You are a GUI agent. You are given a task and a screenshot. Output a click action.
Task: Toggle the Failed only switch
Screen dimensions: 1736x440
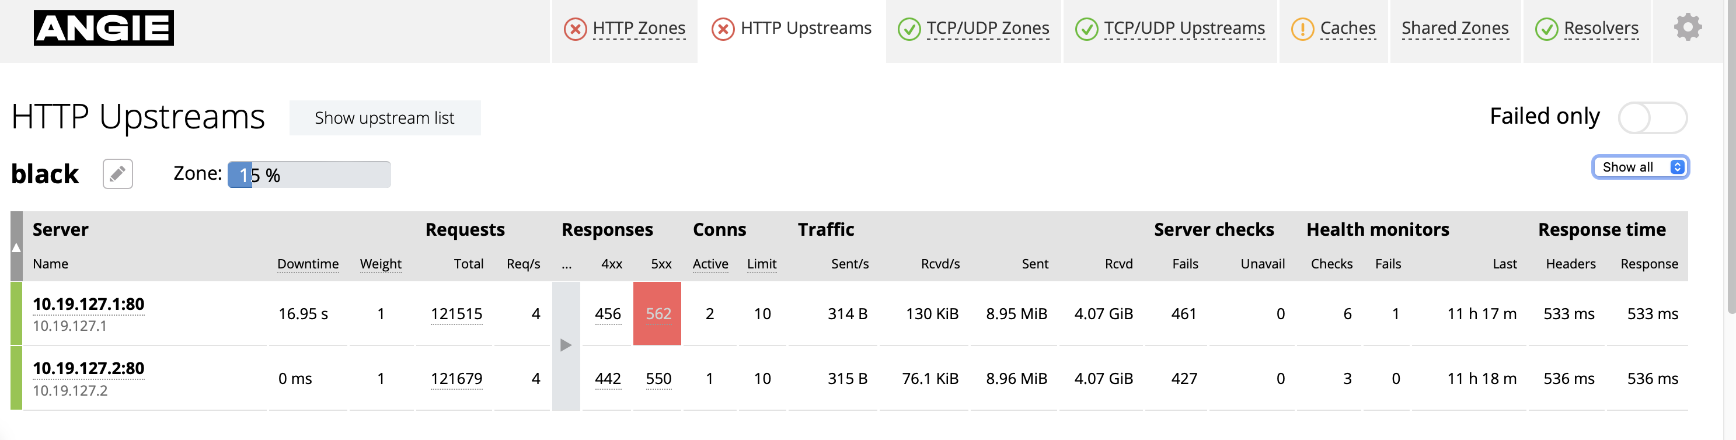[1652, 118]
